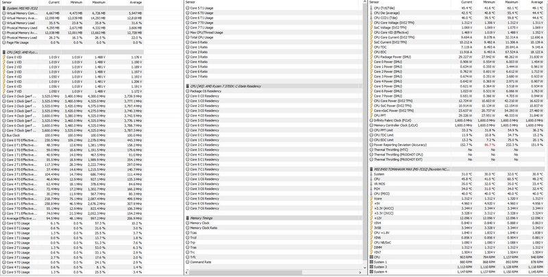Viewport: 548px width, 277px height.
Task: Click the Package C6 Residency row icon
Action: coord(188,91)
